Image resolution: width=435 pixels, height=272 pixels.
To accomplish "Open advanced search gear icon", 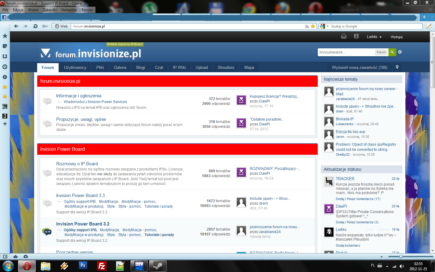I will [x=400, y=52].
